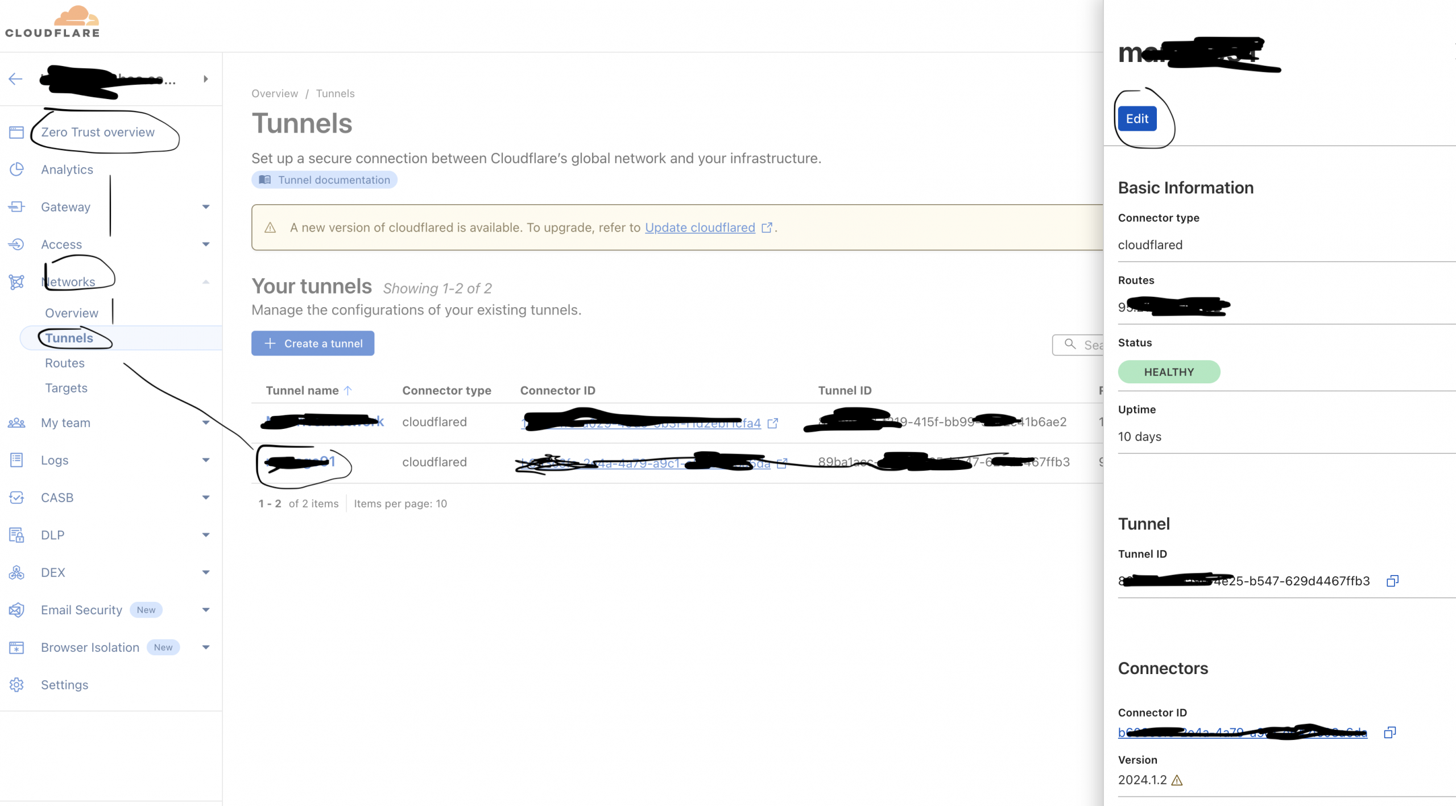The height and width of the screenshot is (806, 1456).
Task: Expand the Browser Isolation menu
Action: click(x=206, y=648)
